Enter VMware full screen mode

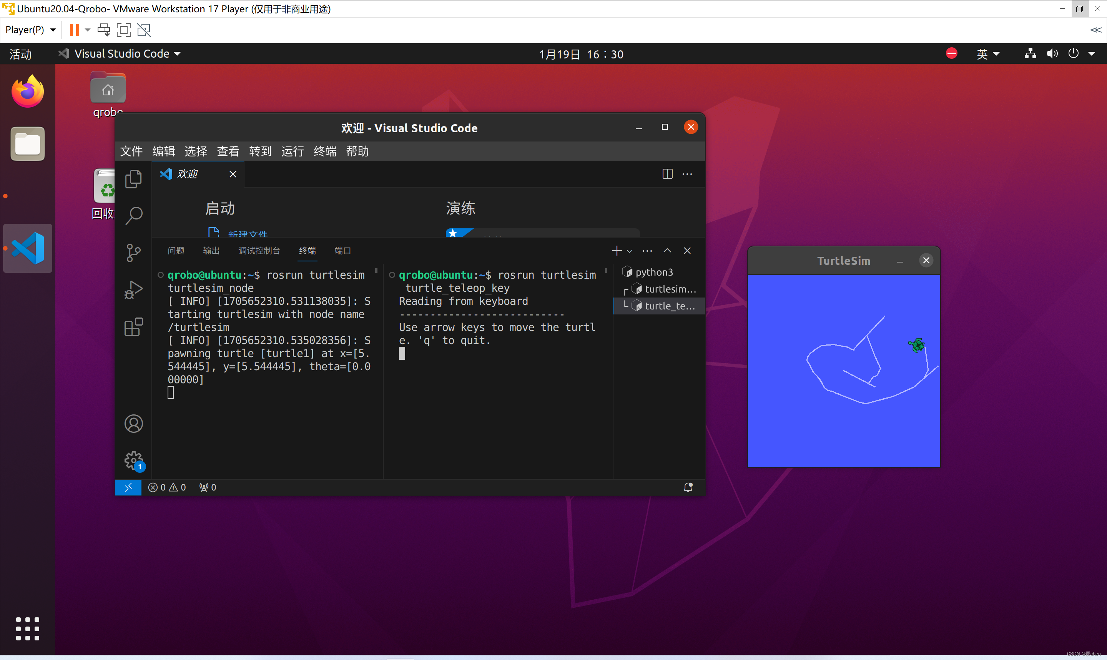click(x=124, y=30)
